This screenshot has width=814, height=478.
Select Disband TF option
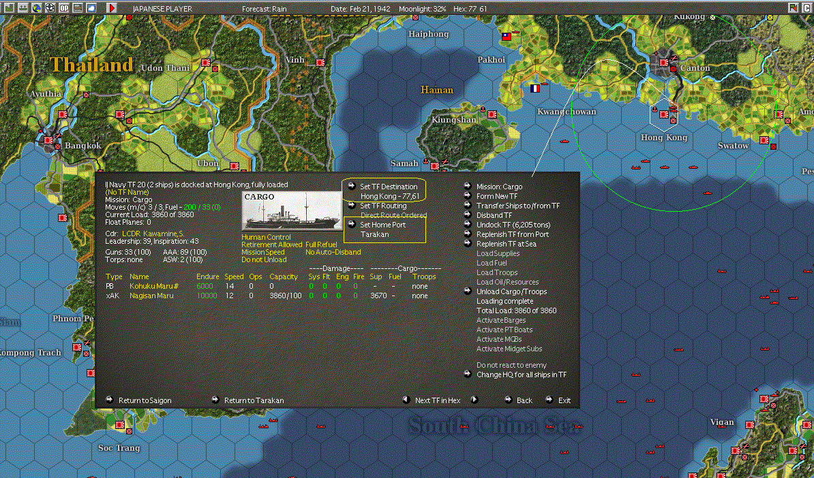pyautogui.click(x=494, y=215)
